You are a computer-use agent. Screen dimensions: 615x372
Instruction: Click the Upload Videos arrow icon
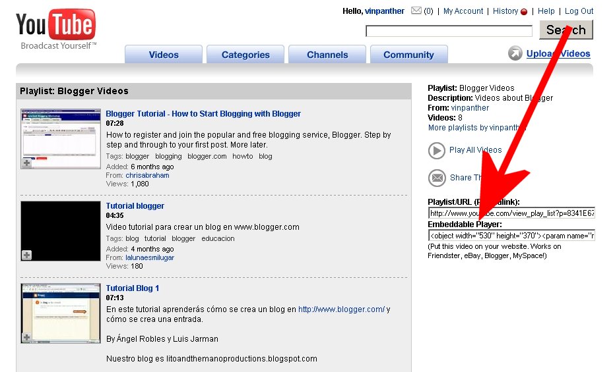click(515, 53)
